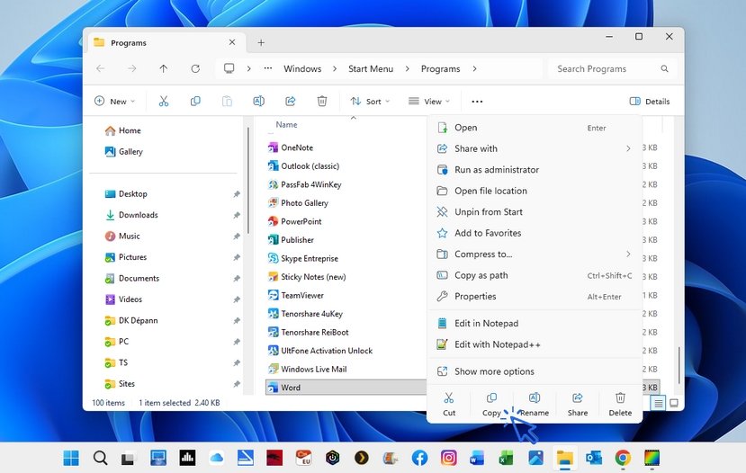Go up one folder with Up arrow
The image size is (746, 473).
(163, 68)
